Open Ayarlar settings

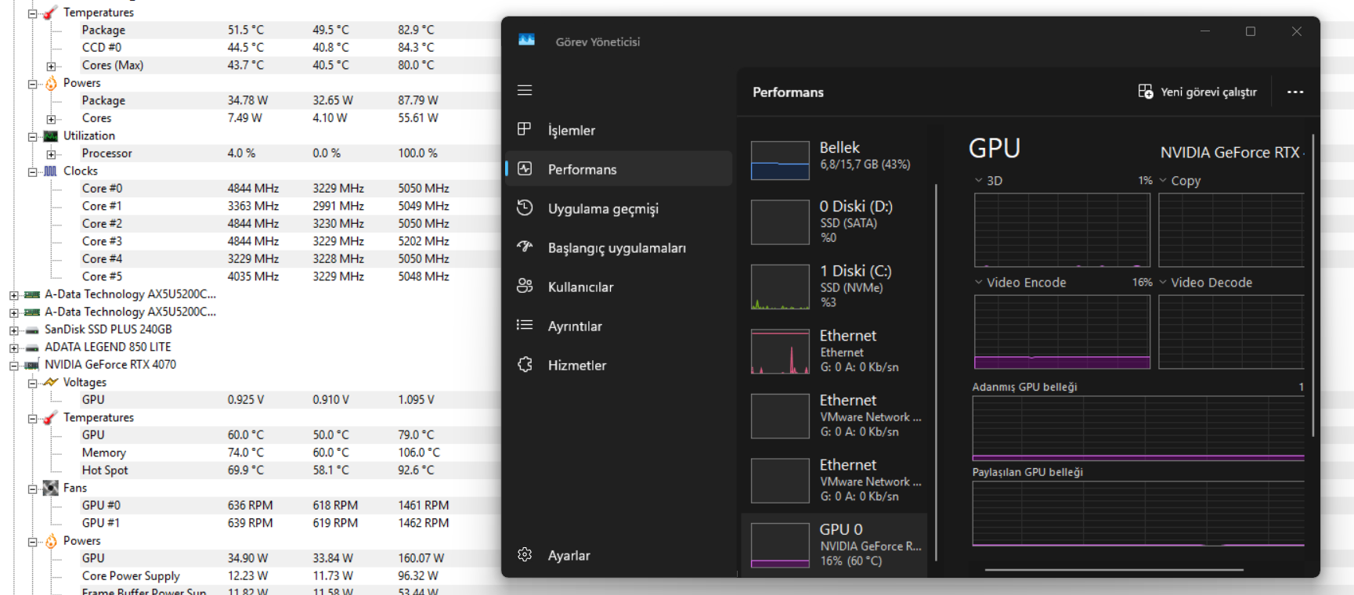tap(619, 555)
